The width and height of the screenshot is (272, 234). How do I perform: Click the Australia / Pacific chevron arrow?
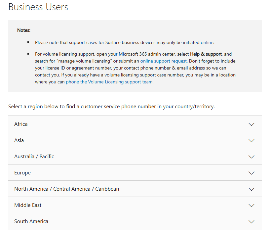point(251,157)
